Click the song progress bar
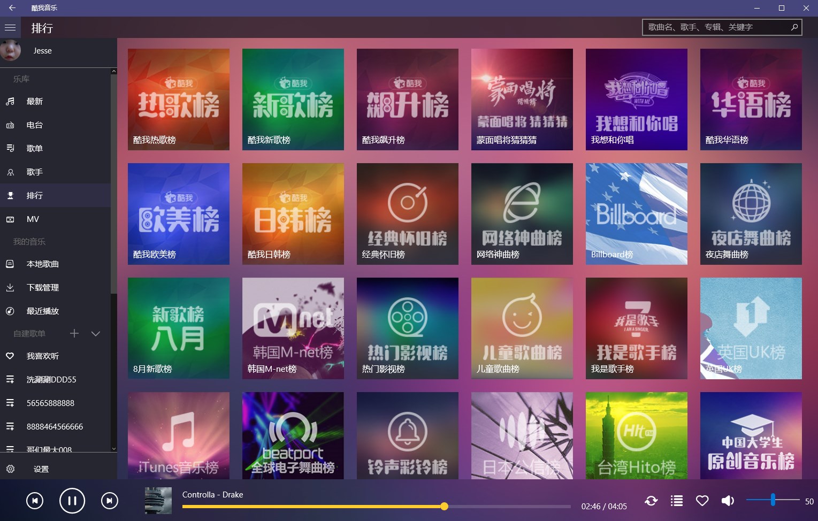Viewport: 818px width, 521px height. pyautogui.click(x=377, y=506)
